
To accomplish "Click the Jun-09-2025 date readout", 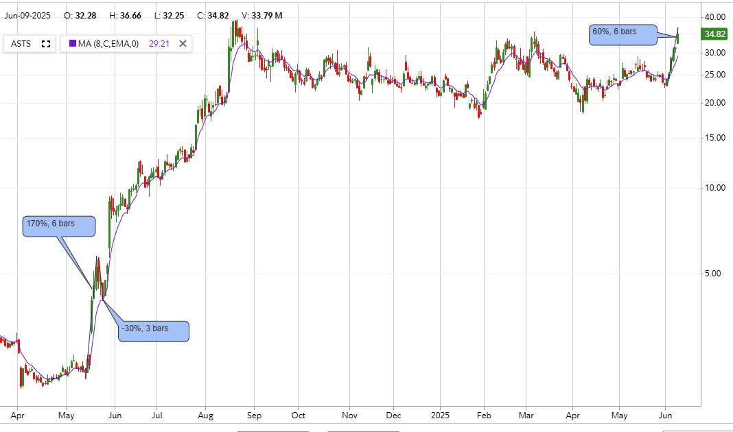I will (27, 16).
